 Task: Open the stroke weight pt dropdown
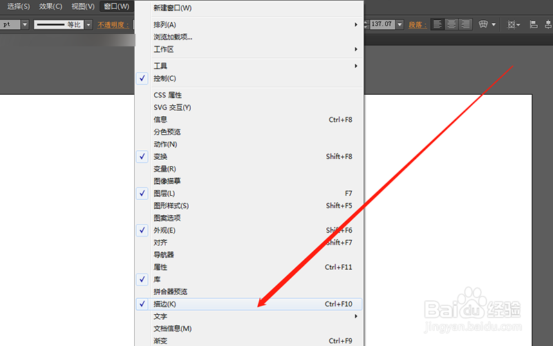tap(25, 25)
